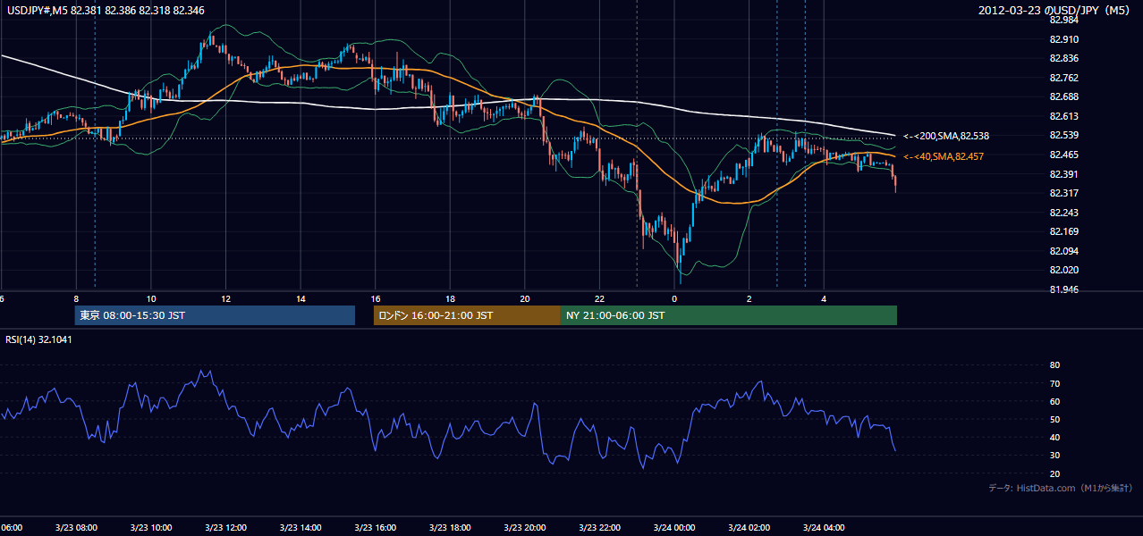Image resolution: width=1143 pixels, height=536 pixels.
Task: Click the NY 21:00-06:00 JST session bar
Action: click(x=729, y=315)
